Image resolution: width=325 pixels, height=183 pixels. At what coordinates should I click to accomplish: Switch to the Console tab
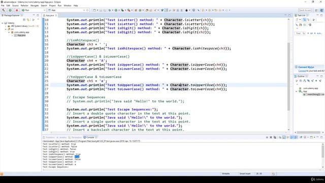coord(90,137)
